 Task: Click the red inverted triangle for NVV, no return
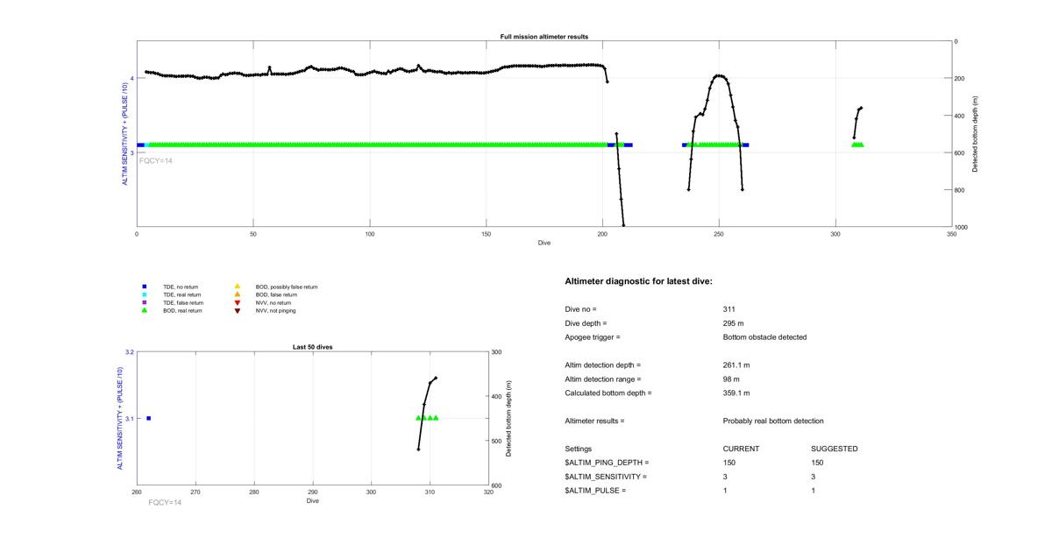pyautogui.click(x=237, y=302)
